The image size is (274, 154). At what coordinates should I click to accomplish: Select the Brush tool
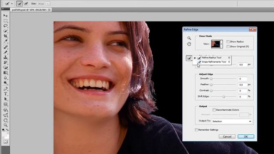coord(6,52)
